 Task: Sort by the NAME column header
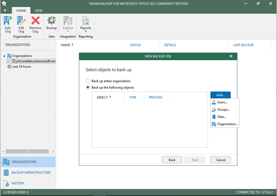click(67, 45)
